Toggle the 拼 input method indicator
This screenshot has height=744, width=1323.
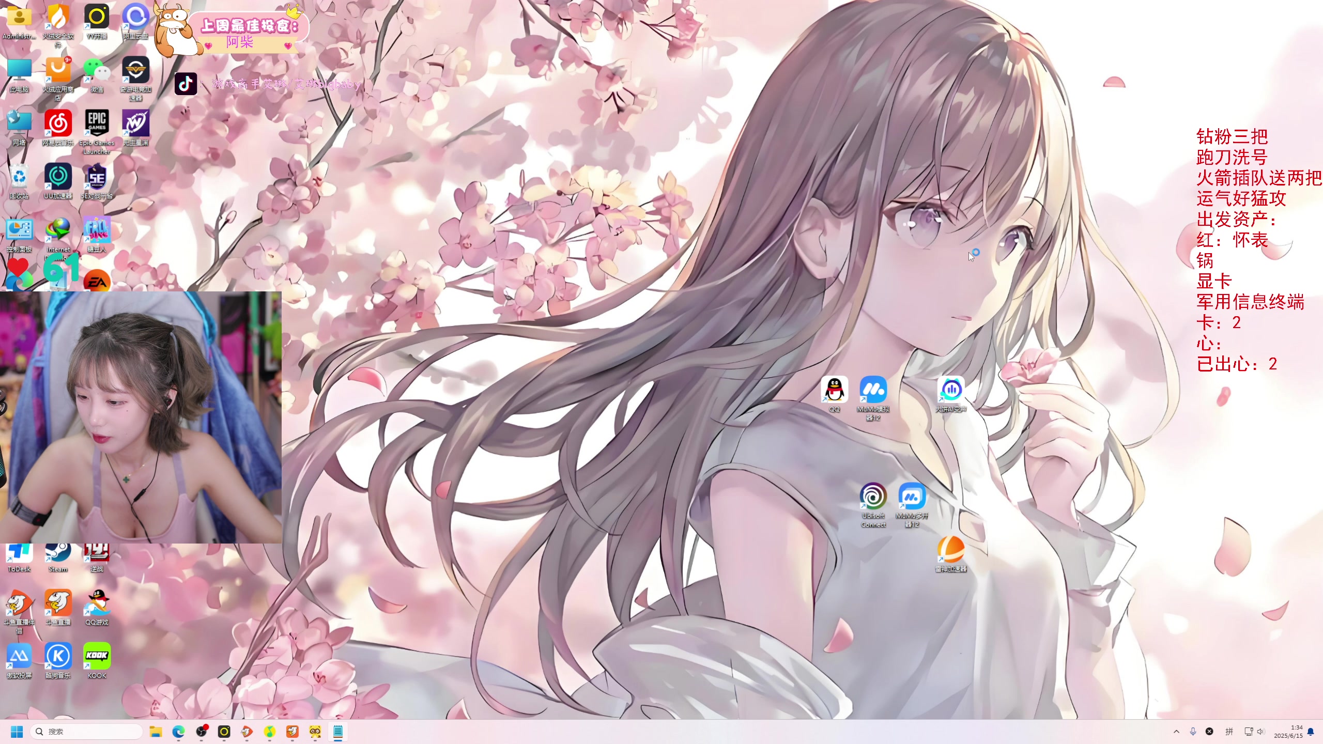pyautogui.click(x=1229, y=732)
